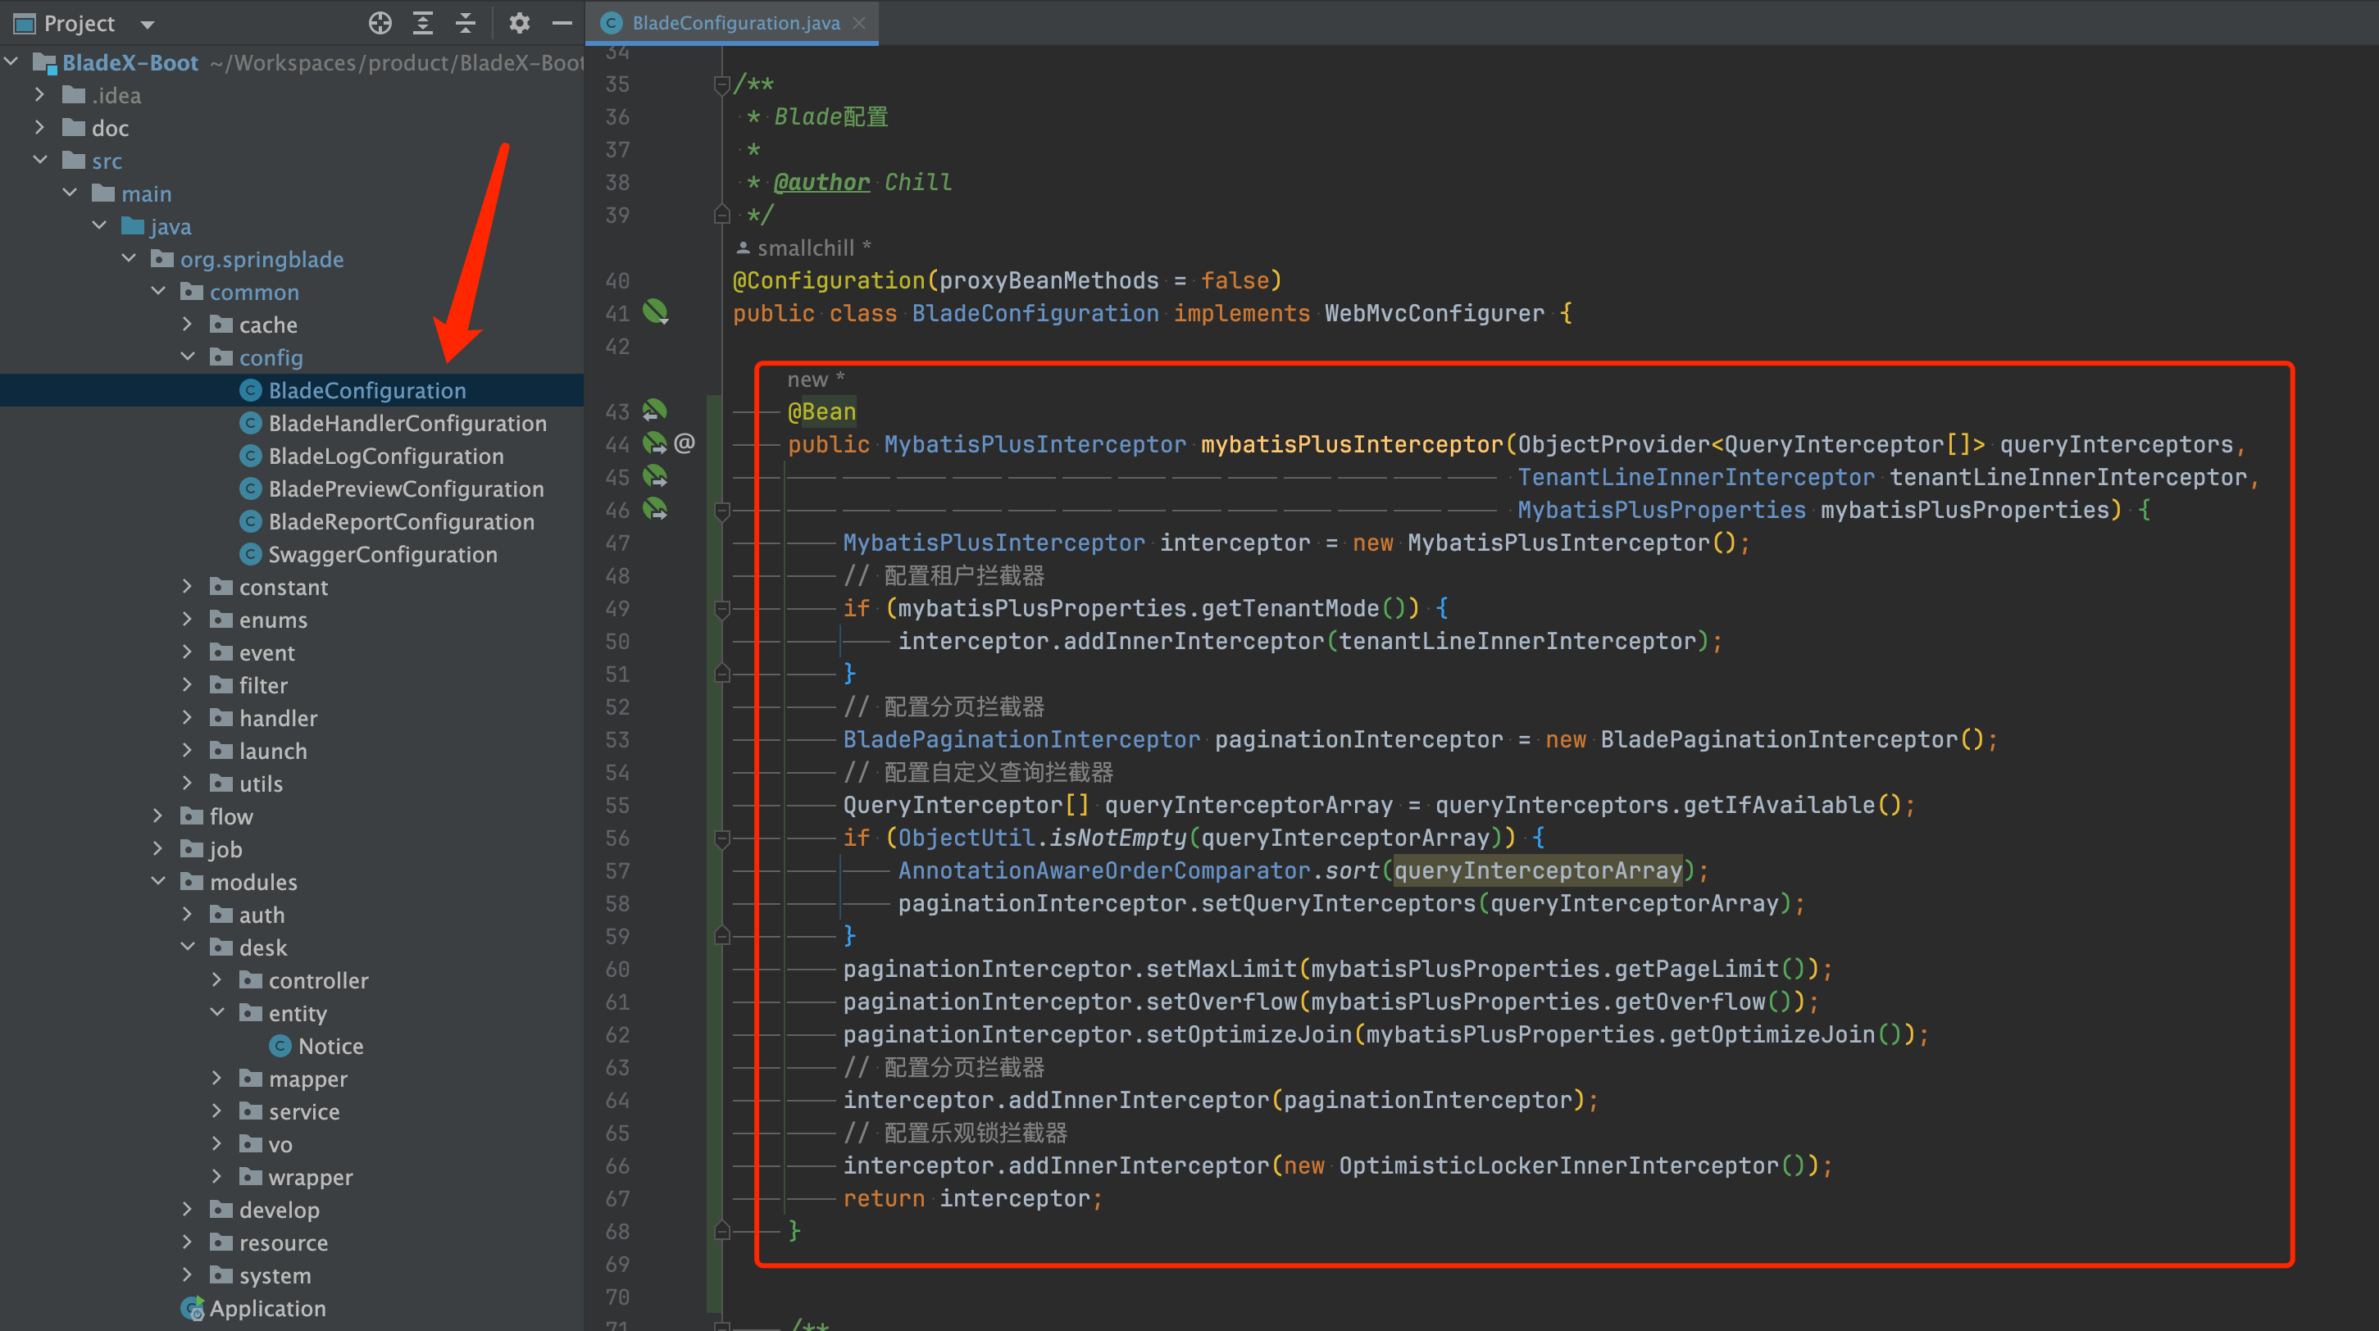
Task: Collapse the config package
Action: (x=188, y=357)
